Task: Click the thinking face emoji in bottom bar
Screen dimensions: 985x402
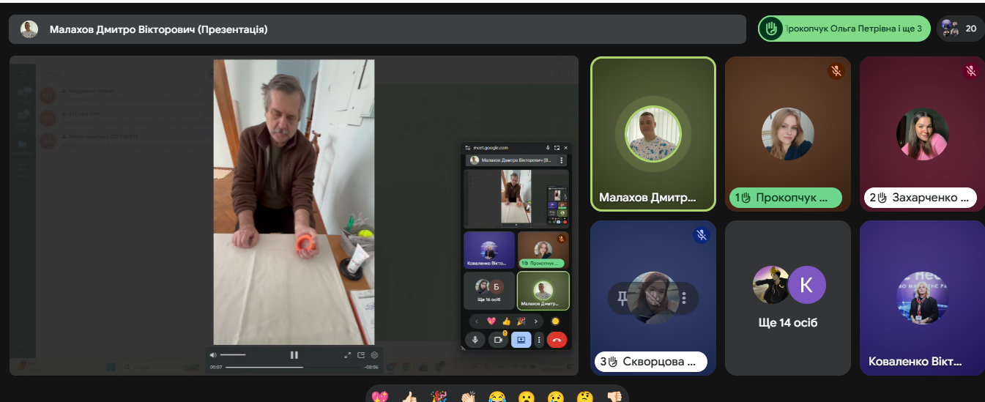Action: (584, 398)
